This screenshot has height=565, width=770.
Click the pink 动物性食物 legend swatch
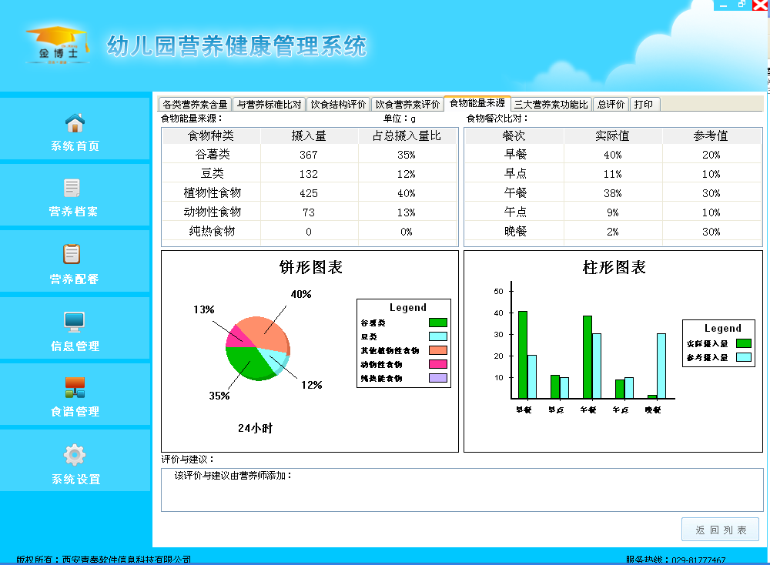point(437,364)
